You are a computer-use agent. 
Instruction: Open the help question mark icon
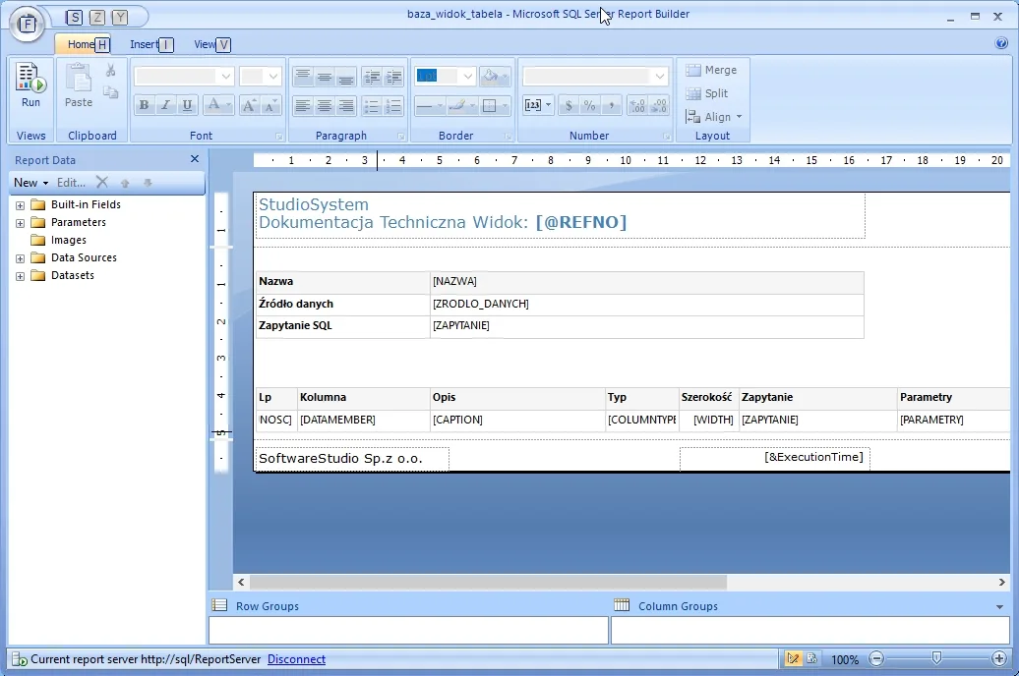[x=1001, y=43]
